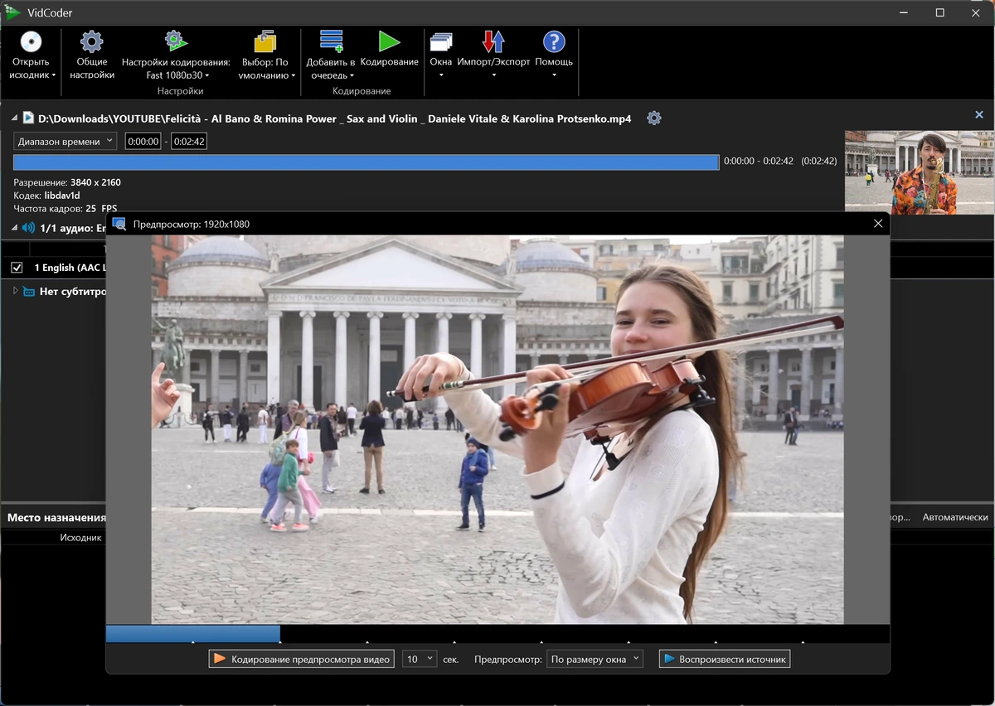Image resolution: width=995 pixels, height=706 pixels.
Task: Open encoding settings Fast 1080p30 icon
Action: pyautogui.click(x=176, y=41)
